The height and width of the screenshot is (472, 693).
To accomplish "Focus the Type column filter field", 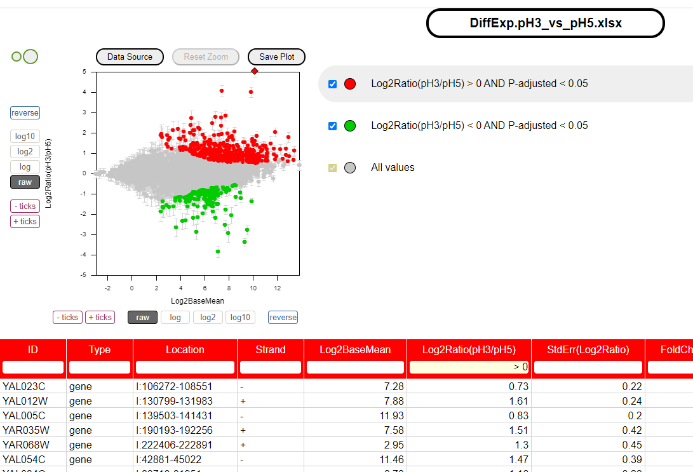I will [x=100, y=367].
